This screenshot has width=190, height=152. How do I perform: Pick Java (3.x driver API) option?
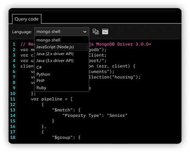(x=62, y=61)
